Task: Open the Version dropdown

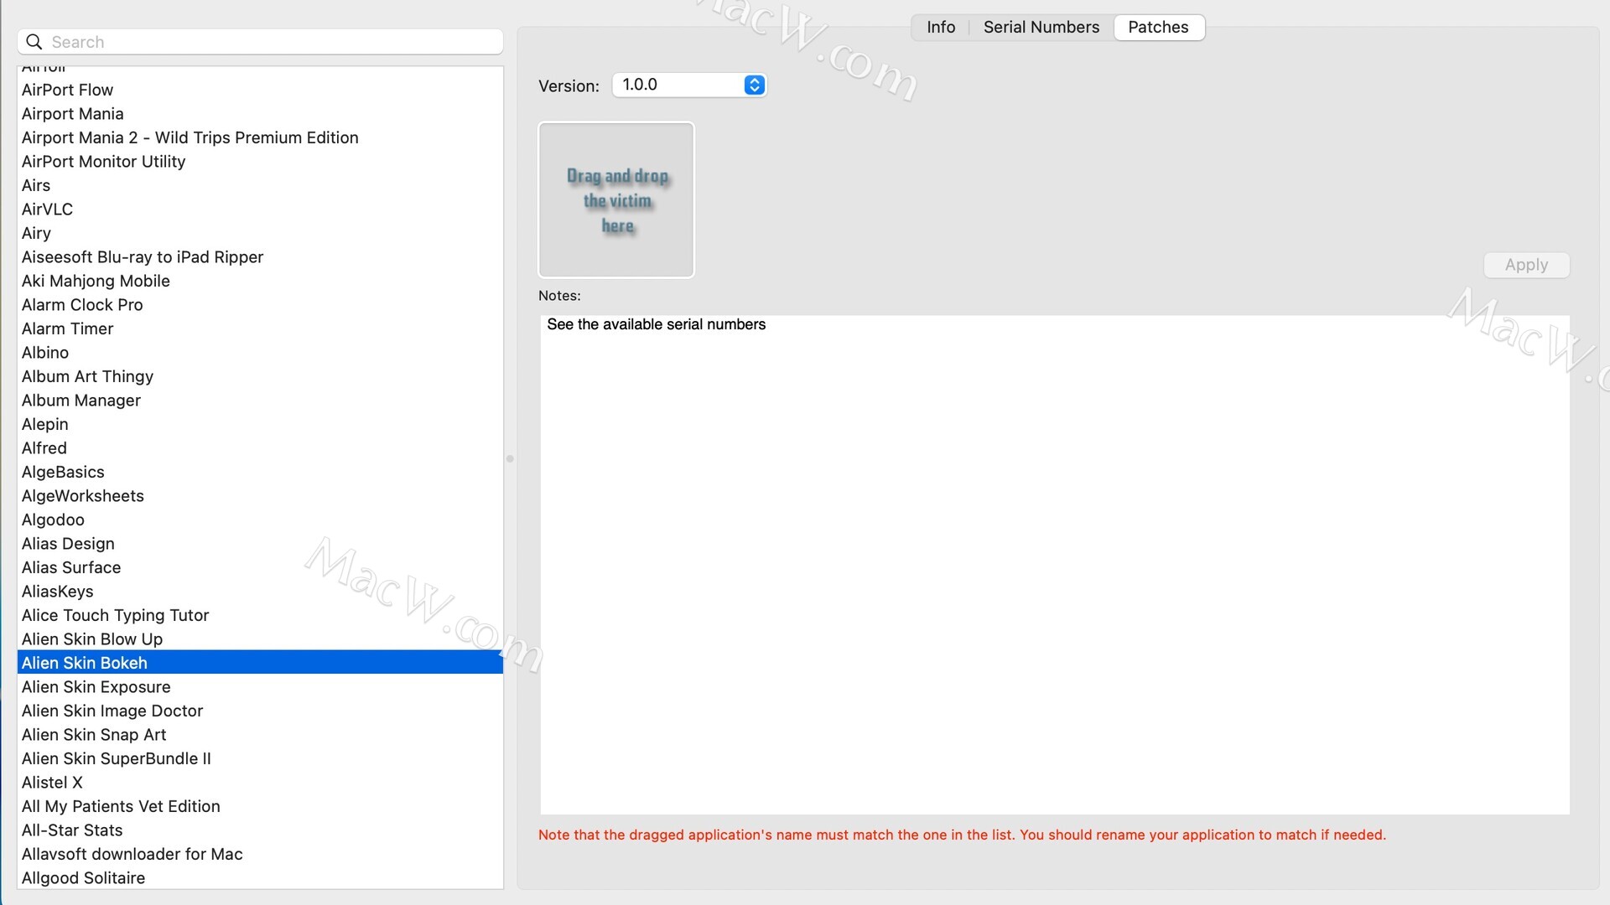Action: 689,85
